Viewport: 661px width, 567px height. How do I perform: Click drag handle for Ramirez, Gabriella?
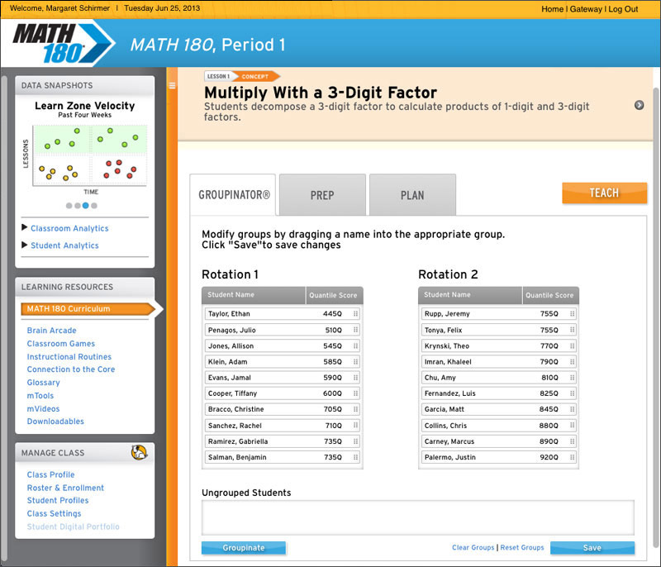pyautogui.click(x=356, y=441)
